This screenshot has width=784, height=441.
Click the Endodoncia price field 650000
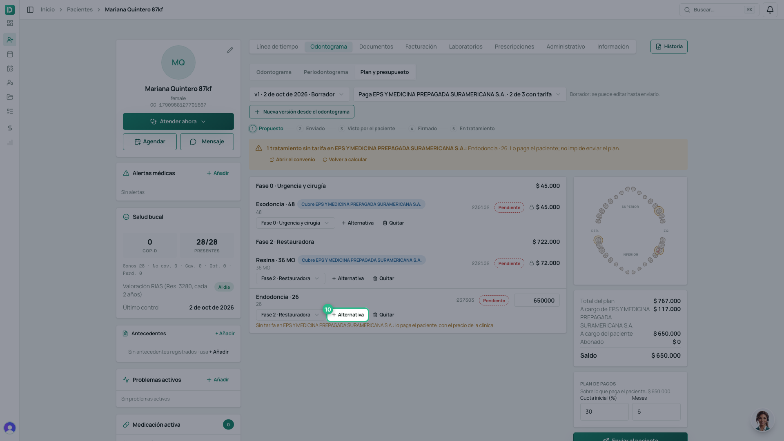[537, 301]
